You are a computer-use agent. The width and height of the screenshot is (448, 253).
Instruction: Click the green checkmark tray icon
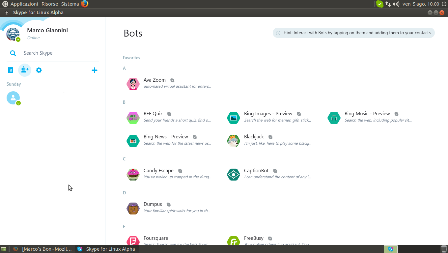coord(380,4)
